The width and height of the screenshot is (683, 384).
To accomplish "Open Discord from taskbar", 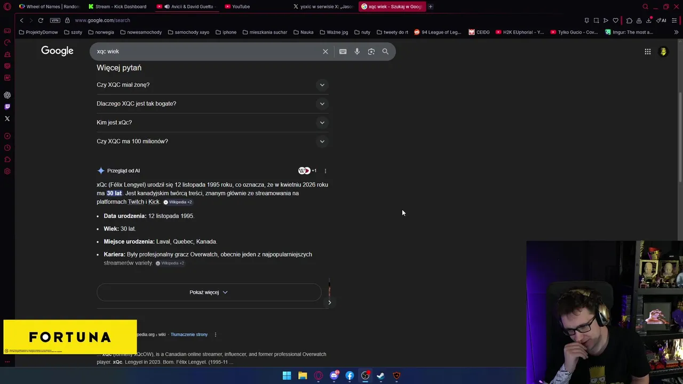I will (x=334, y=375).
